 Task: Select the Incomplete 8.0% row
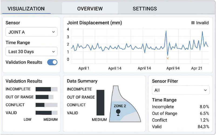tap(181, 107)
